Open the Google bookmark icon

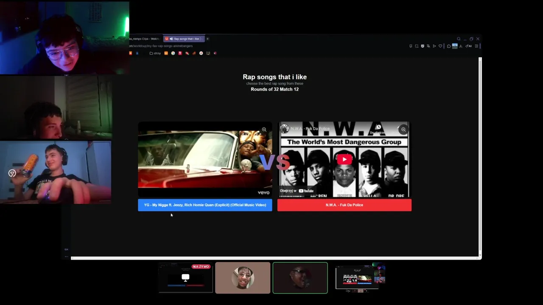(173, 53)
